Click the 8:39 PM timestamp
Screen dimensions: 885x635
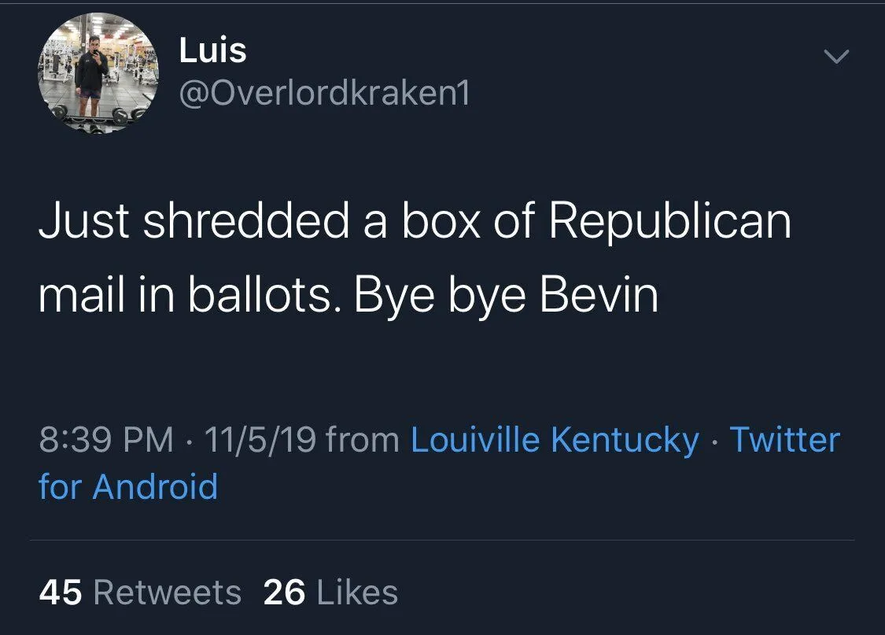pos(106,440)
